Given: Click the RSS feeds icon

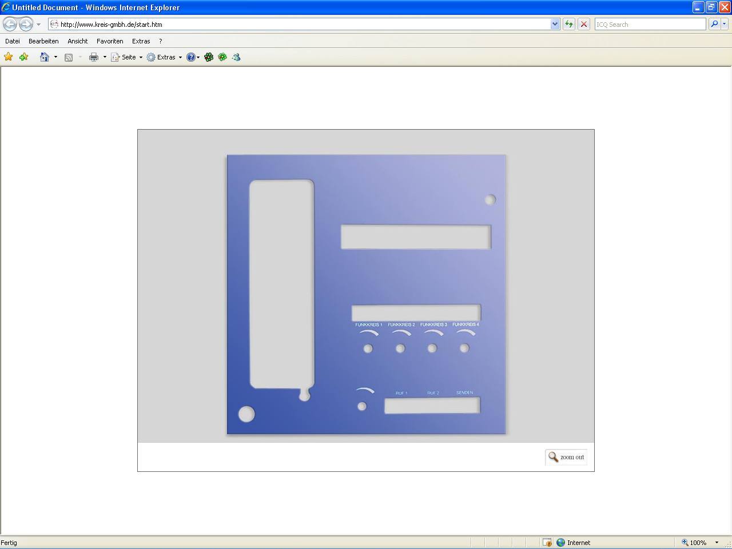Looking at the screenshot, I should [69, 57].
